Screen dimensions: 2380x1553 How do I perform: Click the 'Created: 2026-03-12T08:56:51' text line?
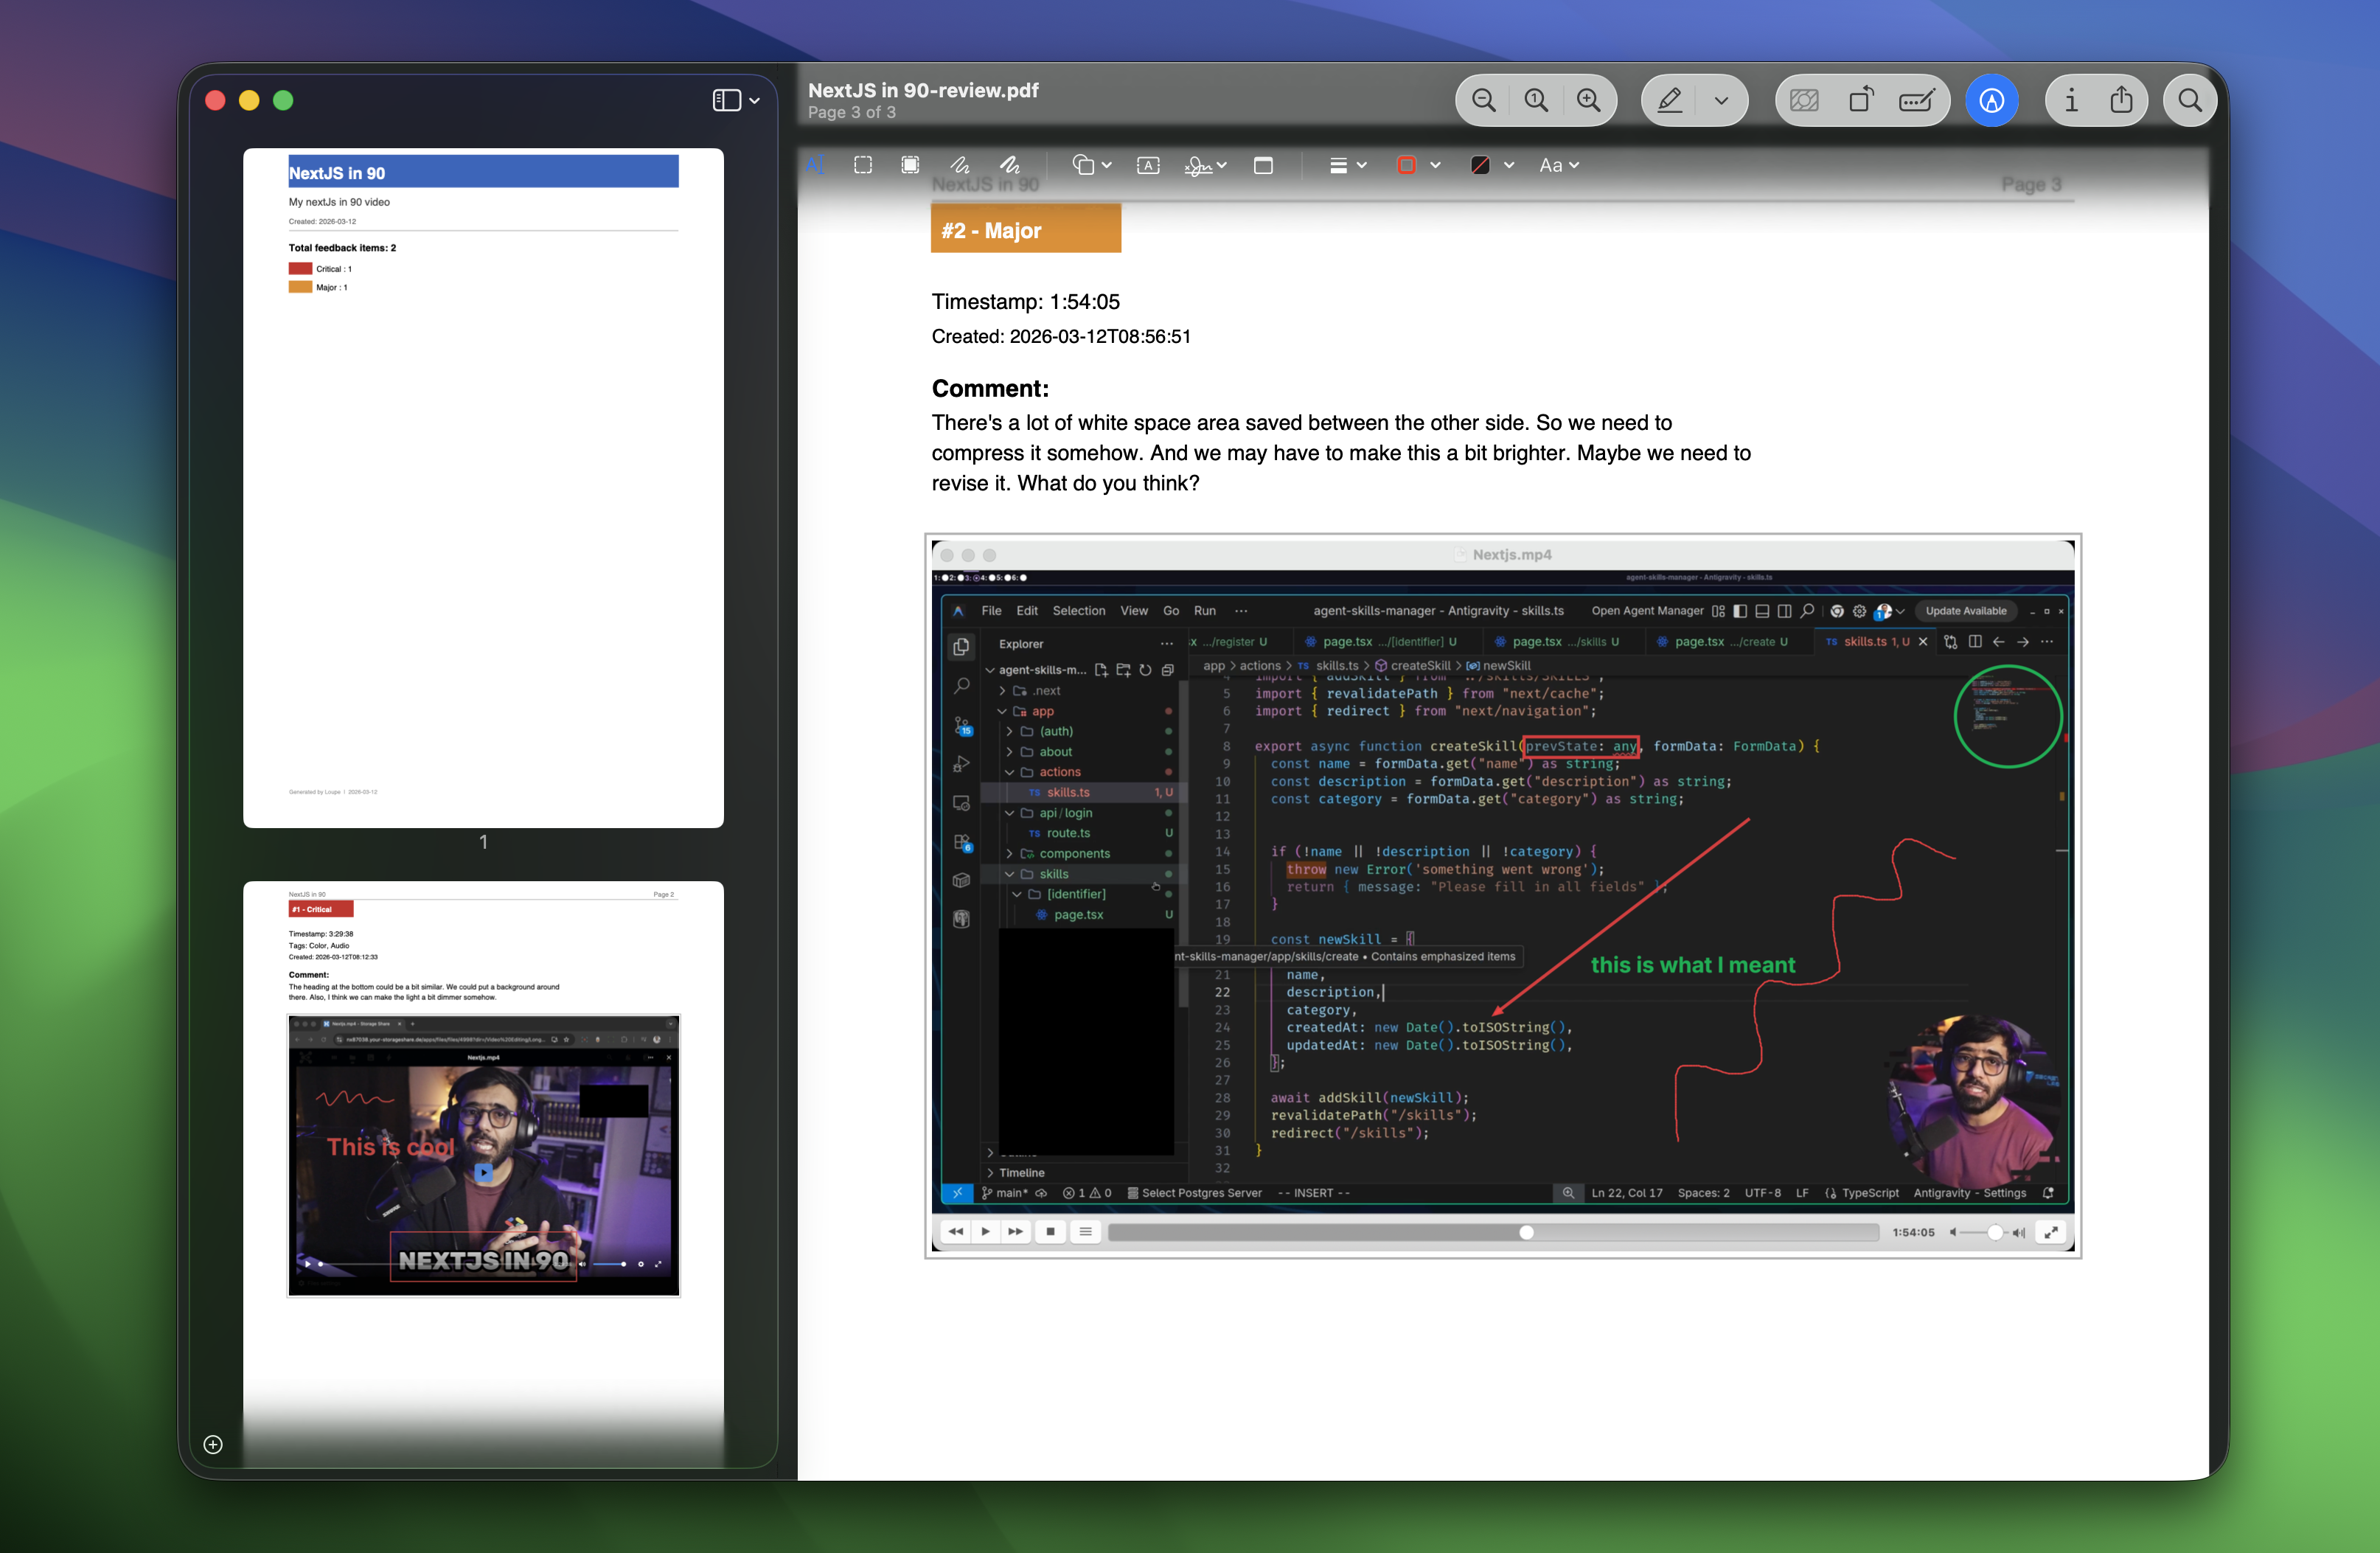(1061, 336)
